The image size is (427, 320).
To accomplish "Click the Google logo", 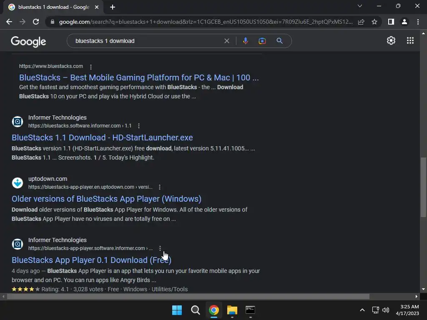I will (x=28, y=41).
